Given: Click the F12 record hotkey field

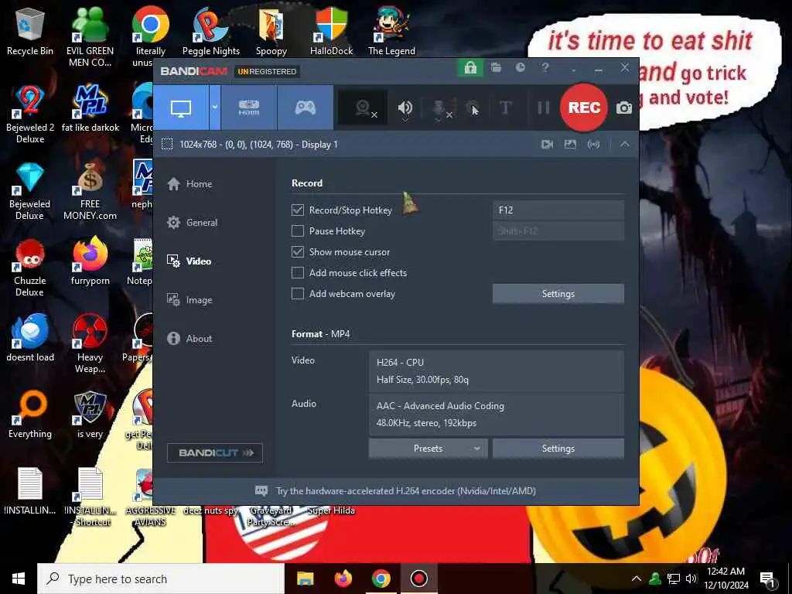Looking at the screenshot, I should pyautogui.click(x=558, y=210).
